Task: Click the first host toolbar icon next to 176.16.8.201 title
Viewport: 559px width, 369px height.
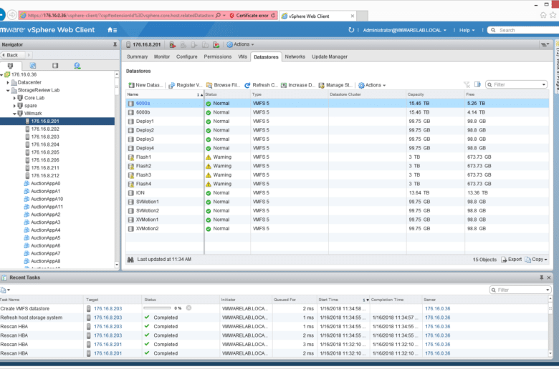Action: point(173,44)
